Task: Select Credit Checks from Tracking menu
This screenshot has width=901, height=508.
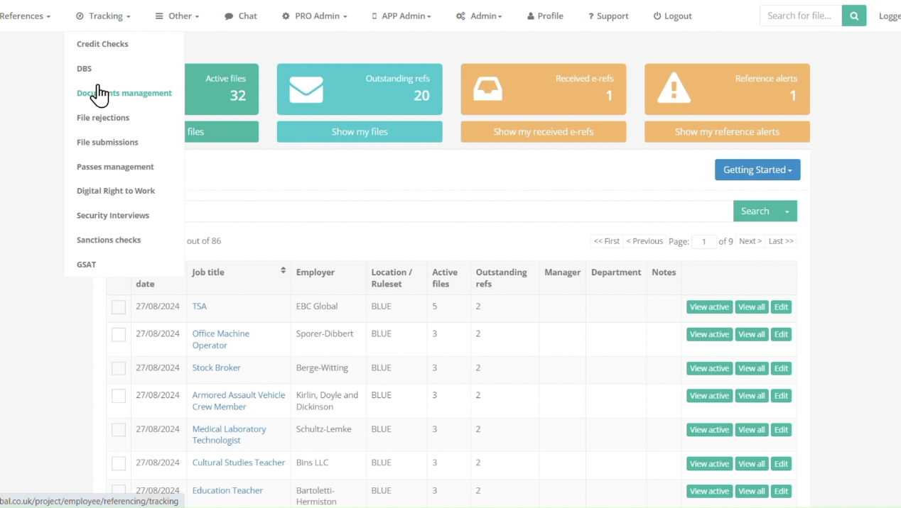Action: (102, 44)
